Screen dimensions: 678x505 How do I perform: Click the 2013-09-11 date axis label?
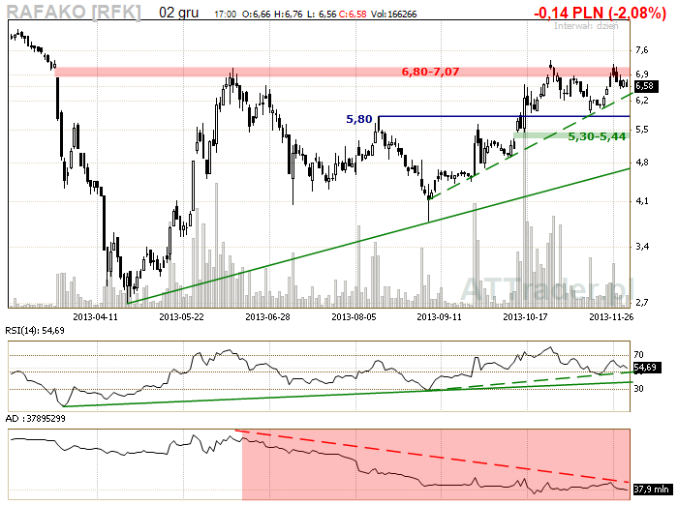coord(440,317)
